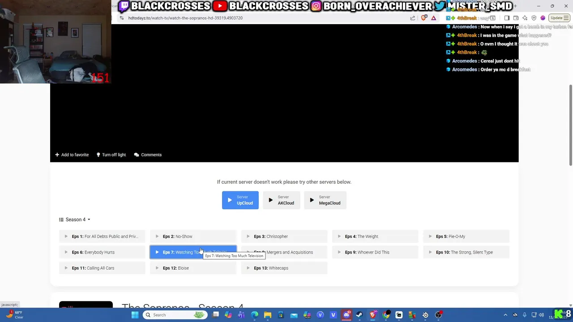The image size is (573, 322).
Task: Switch to the MegaCloud server
Action: click(x=325, y=200)
